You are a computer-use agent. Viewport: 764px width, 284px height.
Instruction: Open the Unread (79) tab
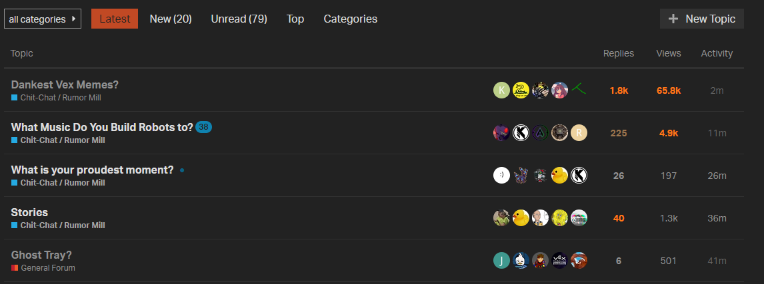point(239,19)
